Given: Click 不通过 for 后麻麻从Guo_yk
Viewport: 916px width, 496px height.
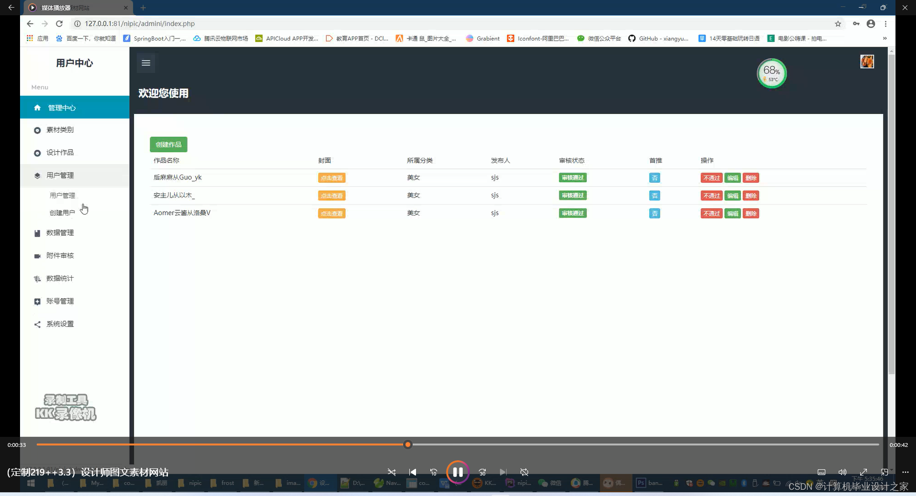Looking at the screenshot, I should pos(711,178).
